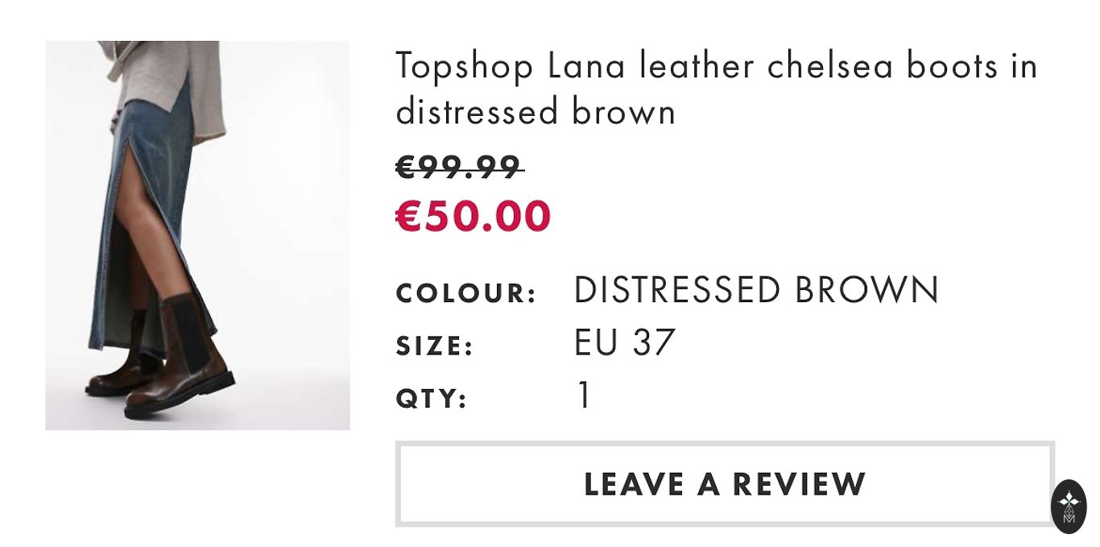Viewport: 1100px width, 547px height.
Task: Open the Topshop Lana product title link
Action: 716,89
